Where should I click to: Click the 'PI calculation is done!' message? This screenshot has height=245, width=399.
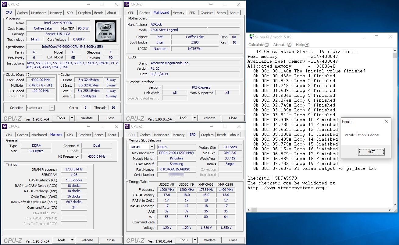[362, 135]
